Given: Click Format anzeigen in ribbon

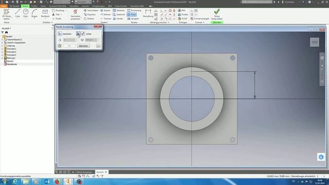Looking at the screenshot, I should click(x=200, y=18).
